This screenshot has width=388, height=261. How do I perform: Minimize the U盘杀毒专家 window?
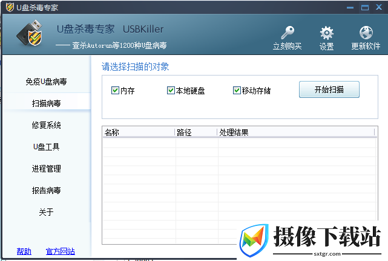350,8
